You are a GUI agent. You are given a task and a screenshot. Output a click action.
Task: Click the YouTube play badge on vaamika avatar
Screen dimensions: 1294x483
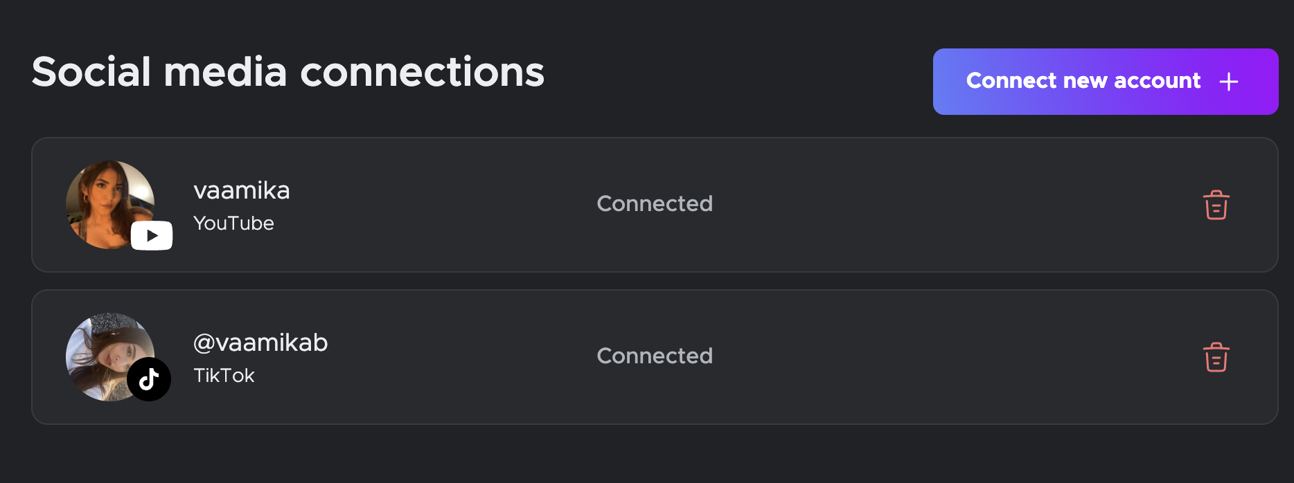(152, 235)
